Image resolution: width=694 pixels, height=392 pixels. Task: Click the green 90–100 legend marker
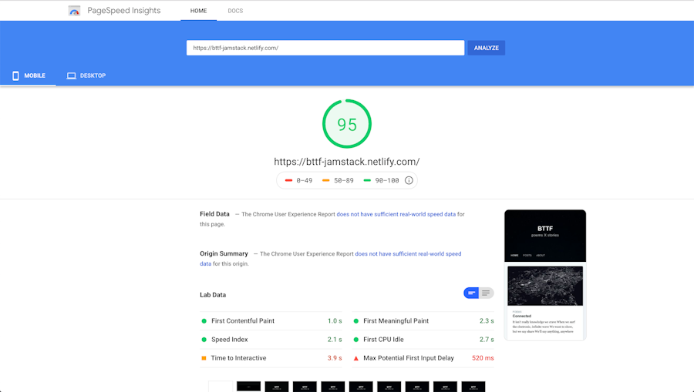[x=367, y=180]
